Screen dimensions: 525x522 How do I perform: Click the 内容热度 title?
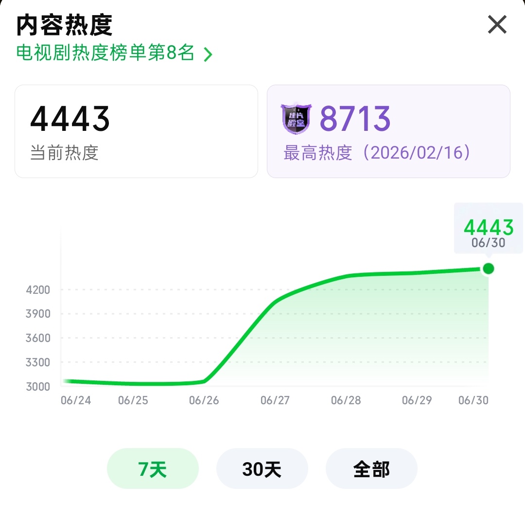click(x=64, y=25)
